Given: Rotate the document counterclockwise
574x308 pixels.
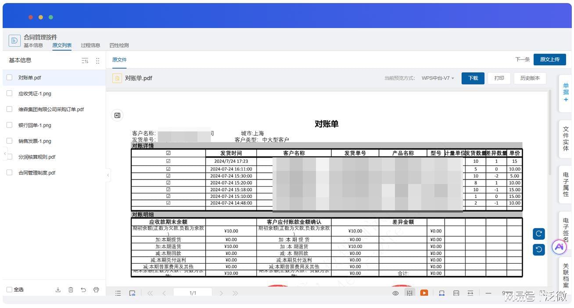Looking at the screenshot, I should point(539,249).
